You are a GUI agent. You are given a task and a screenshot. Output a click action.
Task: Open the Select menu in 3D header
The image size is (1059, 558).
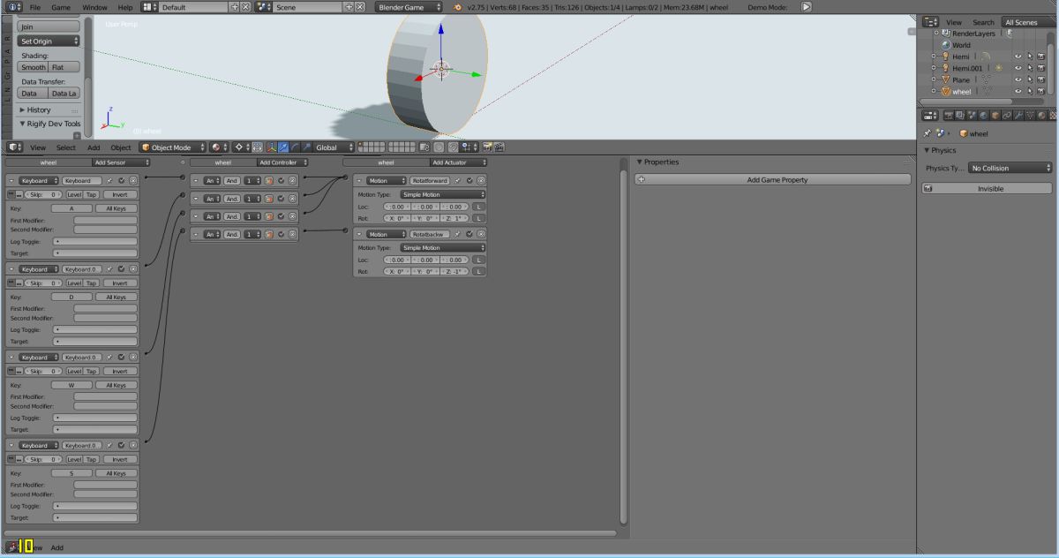pos(66,147)
